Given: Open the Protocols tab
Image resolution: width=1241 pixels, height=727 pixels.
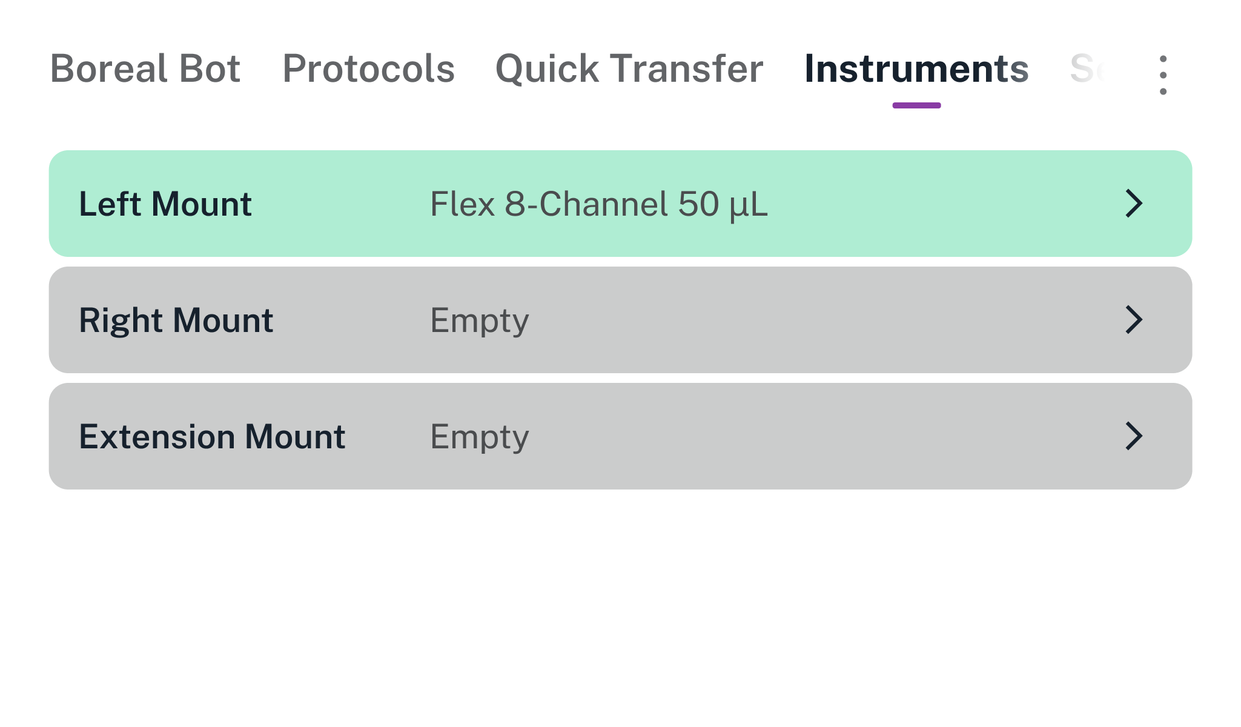Looking at the screenshot, I should pyautogui.click(x=369, y=68).
